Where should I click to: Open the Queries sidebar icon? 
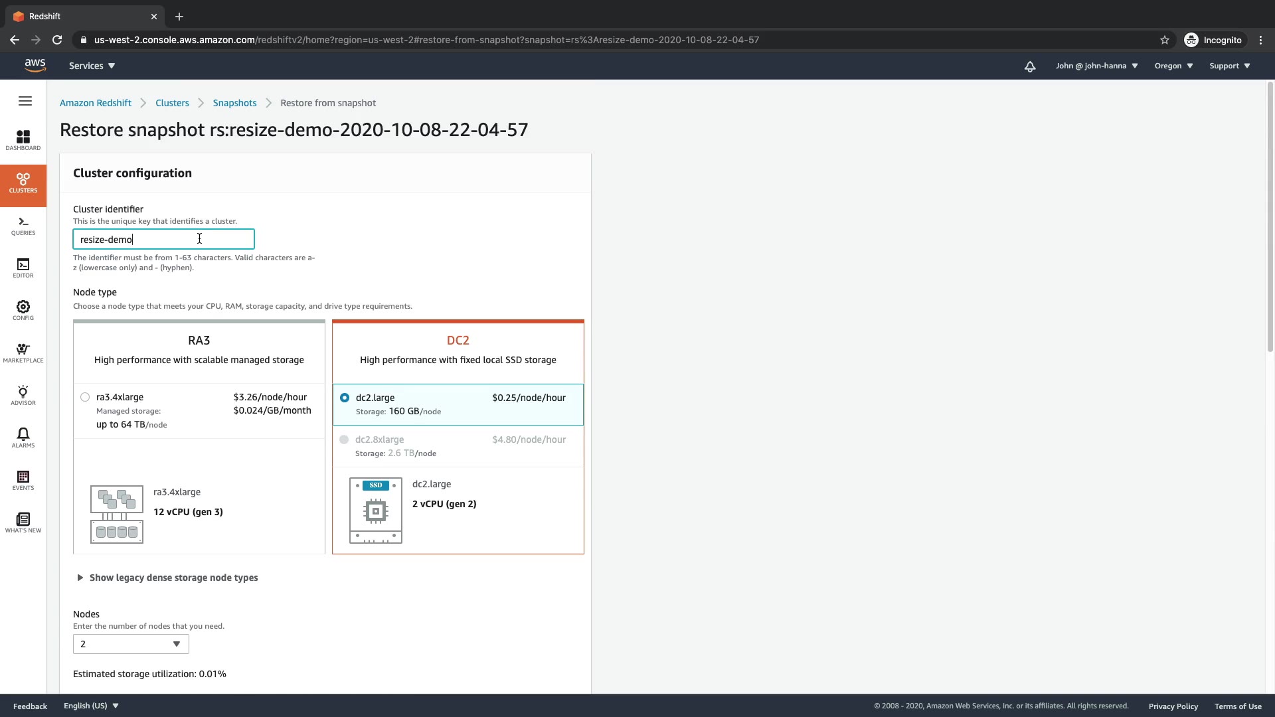[x=23, y=226]
